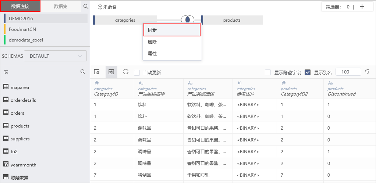Open the SCHEMAS DEFAULT dropdown

[56, 56]
